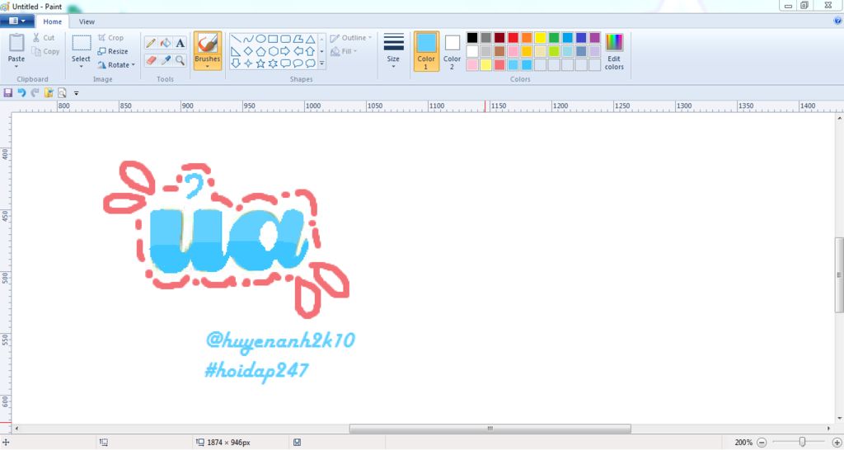Click the Redo arrow icon
The height and width of the screenshot is (450, 844).
35,93
